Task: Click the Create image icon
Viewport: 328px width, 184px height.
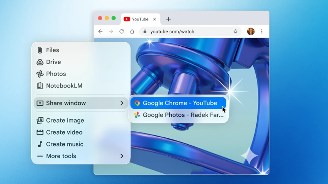Action: point(40,120)
